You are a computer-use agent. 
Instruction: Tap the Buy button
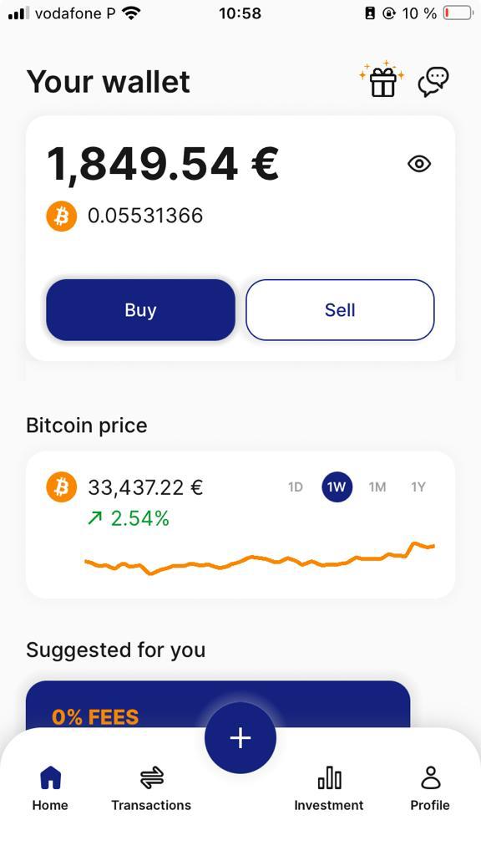[140, 310]
